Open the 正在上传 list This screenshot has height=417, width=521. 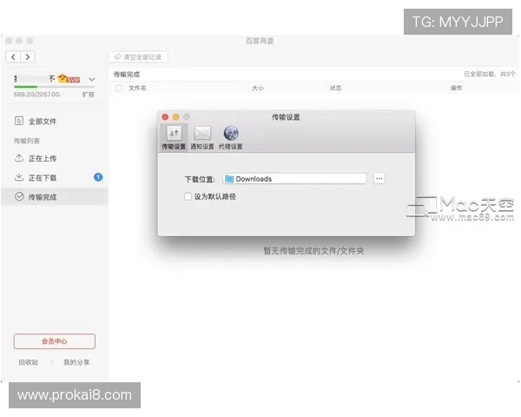click(x=54, y=158)
